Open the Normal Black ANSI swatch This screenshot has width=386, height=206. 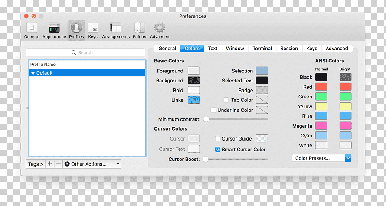[x=321, y=77]
